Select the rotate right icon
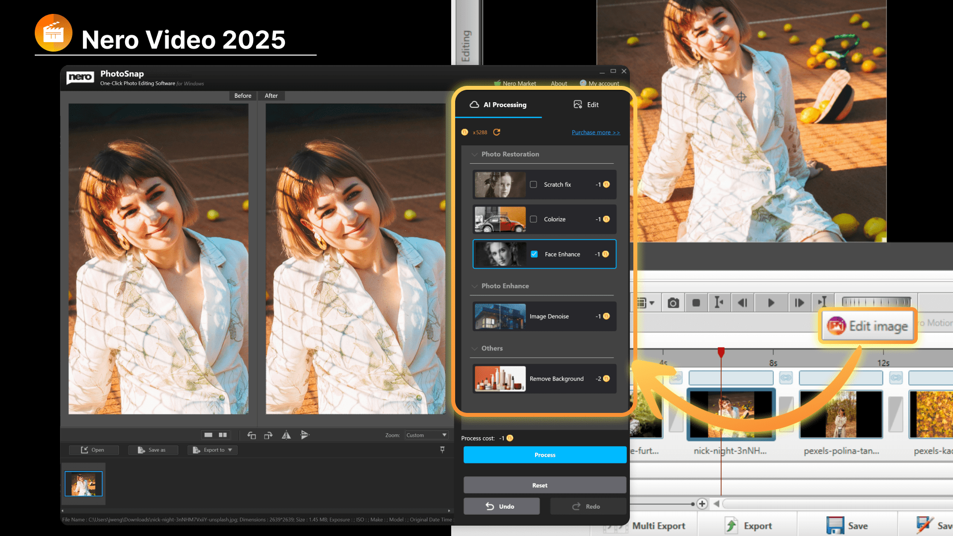 click(268, 435)
